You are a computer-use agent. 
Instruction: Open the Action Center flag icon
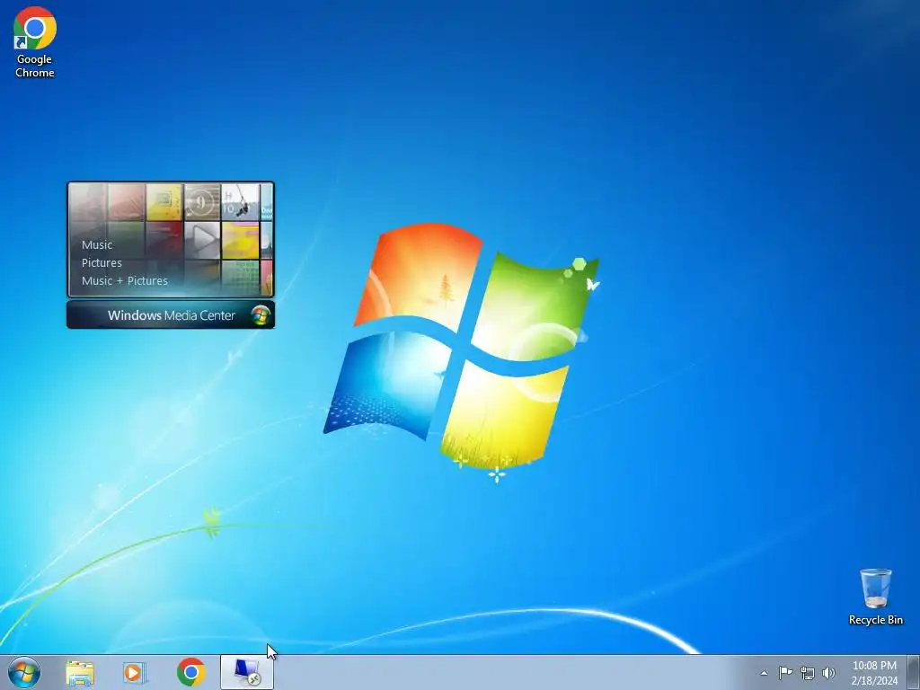click(x=785, y=672)
